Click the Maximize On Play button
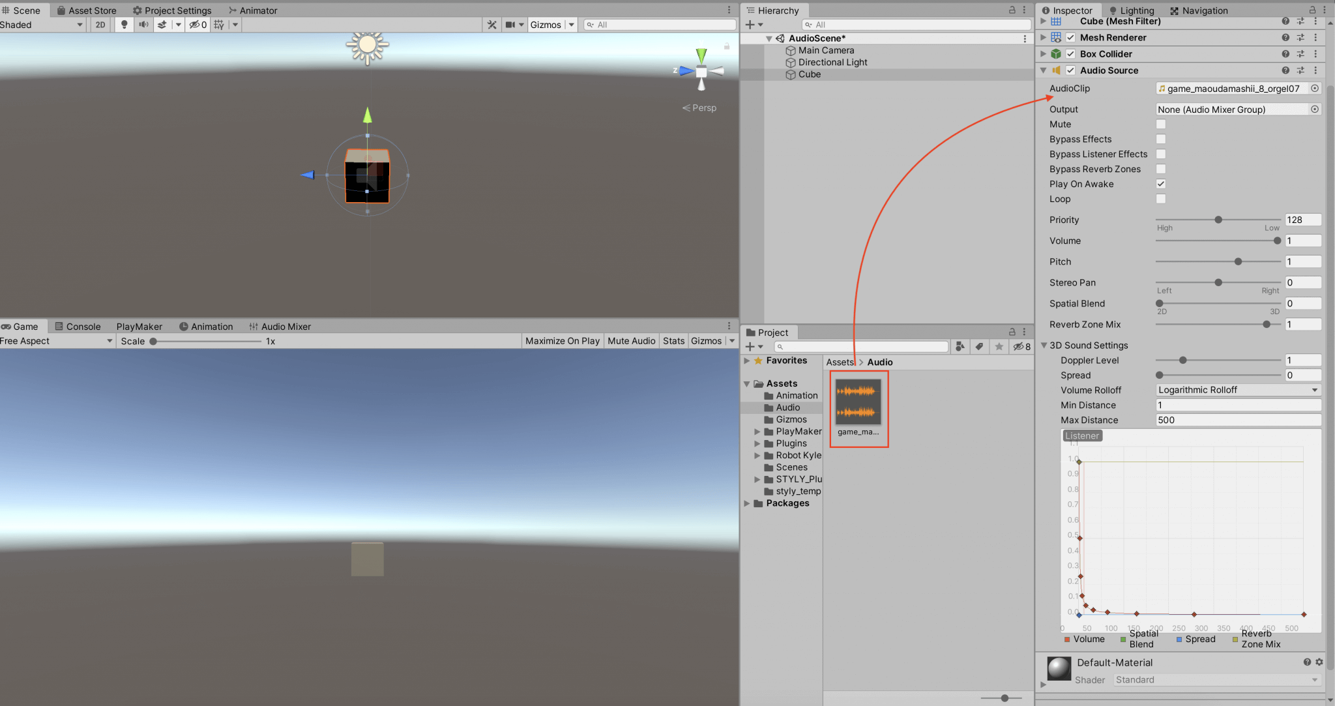1335x706 pixels. tap(562, 340)
